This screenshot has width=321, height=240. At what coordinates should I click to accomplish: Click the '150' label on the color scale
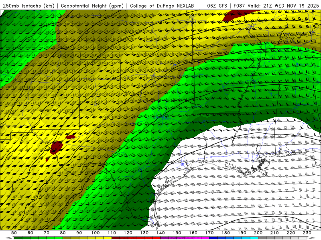click(177, 233)
